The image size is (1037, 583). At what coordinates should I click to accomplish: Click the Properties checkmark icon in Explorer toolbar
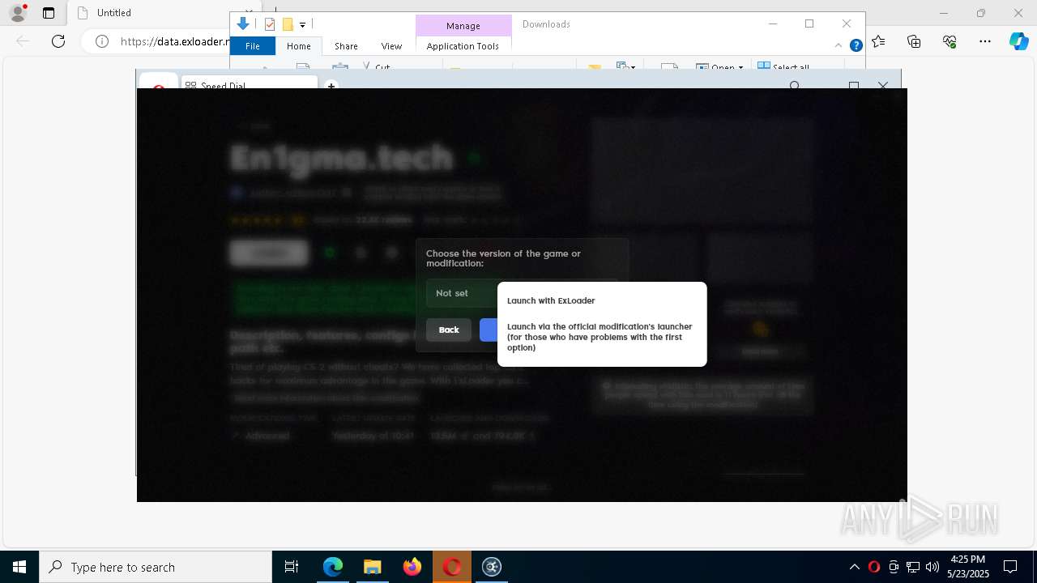coord(271,24)
